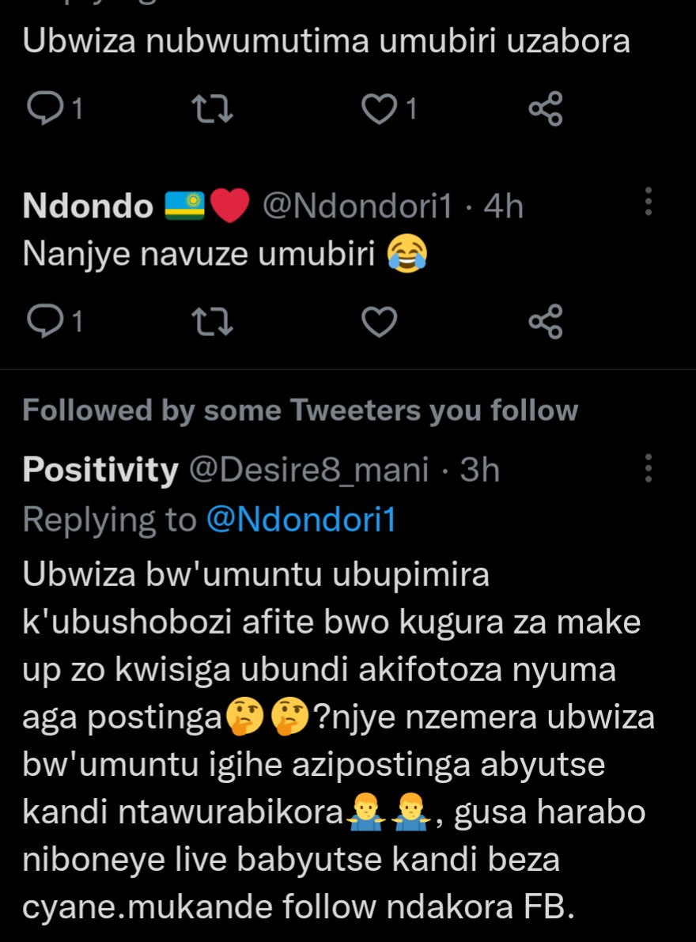The width and height of the screenshot is (696, 942).
Task: Like Ndondo's 'Nanjye navuze umubiri' tweet
Action: click(379, 320)
